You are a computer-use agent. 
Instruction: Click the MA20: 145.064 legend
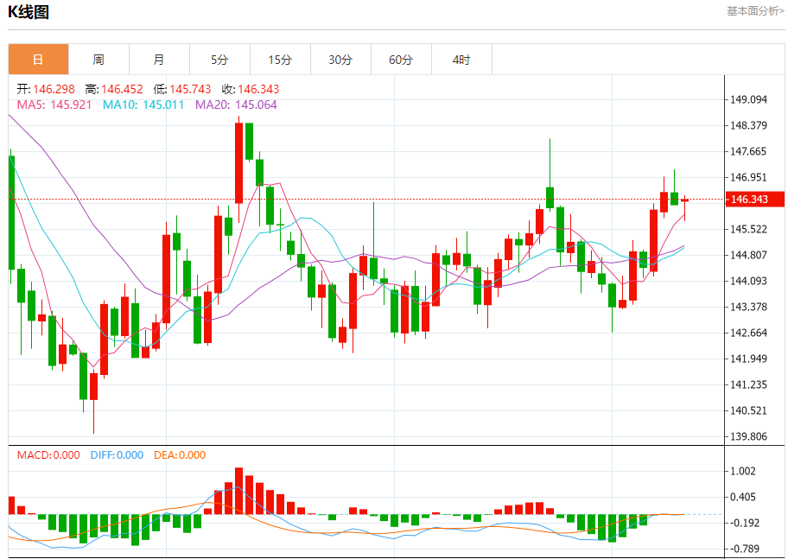(x=236, y=105)
